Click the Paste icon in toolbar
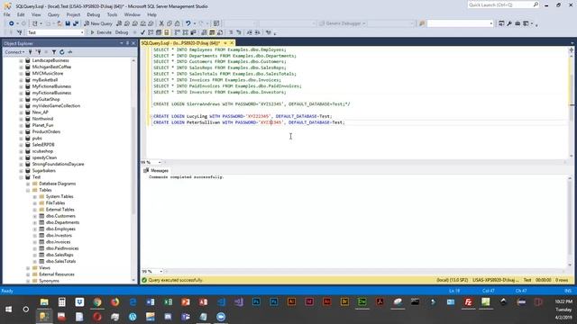The height and width of the screenshot is (324, 577). pyautogui.click(x=177, y=23)
